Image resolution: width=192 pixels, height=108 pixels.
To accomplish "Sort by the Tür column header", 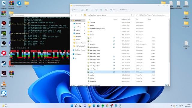I will tap(137, 19).
